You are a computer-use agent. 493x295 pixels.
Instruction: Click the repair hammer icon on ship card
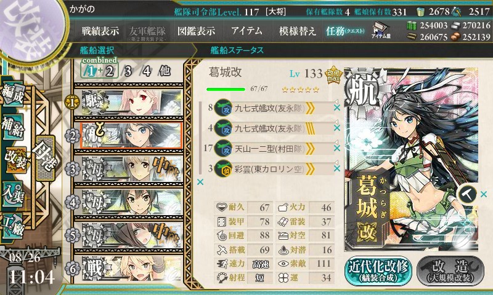pos(467,194)
